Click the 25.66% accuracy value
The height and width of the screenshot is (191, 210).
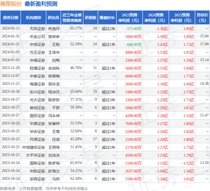pos(76,92)
